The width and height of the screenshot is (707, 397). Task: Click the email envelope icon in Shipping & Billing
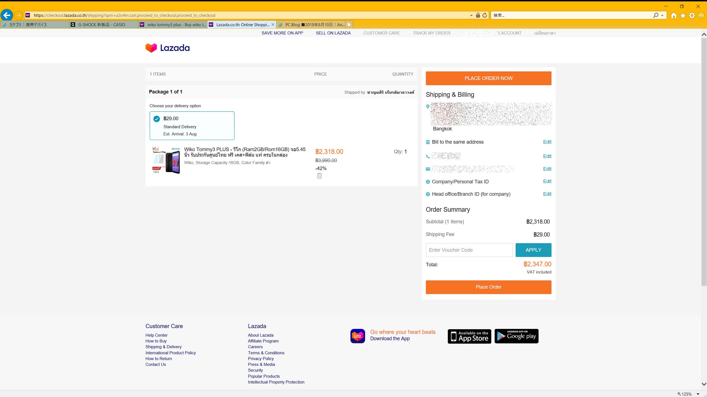coord(428,169)
